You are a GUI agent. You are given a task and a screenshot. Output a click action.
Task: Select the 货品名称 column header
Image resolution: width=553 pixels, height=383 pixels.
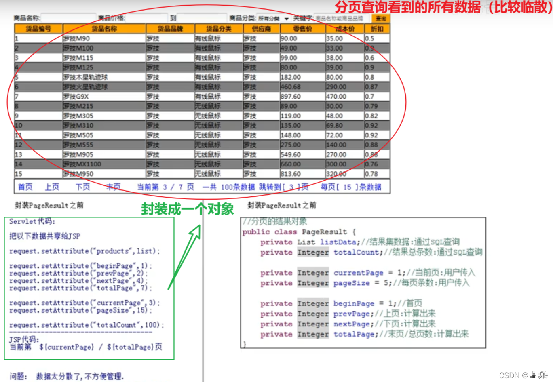pos(104,29)
